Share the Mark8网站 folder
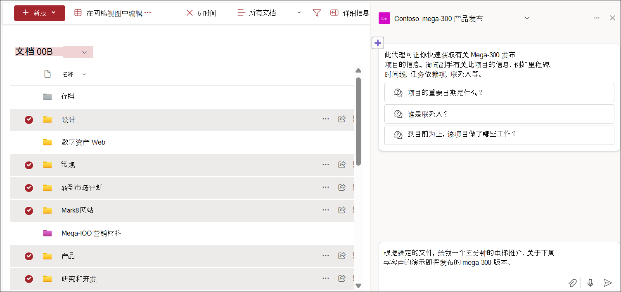This screenshot has width=621, height=292. (x=342, y=210)
